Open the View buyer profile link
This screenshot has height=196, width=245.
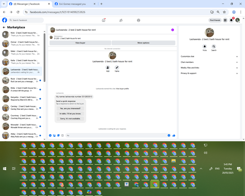point(122,89)
